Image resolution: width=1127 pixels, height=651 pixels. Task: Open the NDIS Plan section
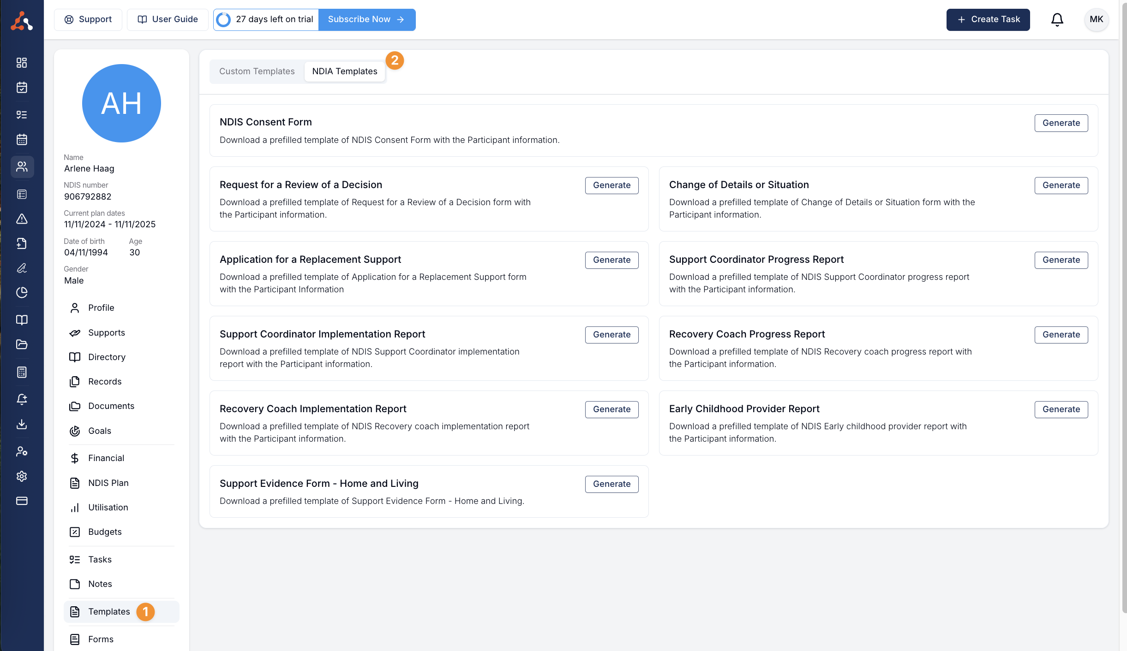(x=108, y=483)
